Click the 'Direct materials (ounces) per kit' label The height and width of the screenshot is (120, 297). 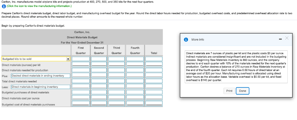(x=21, y=65)
